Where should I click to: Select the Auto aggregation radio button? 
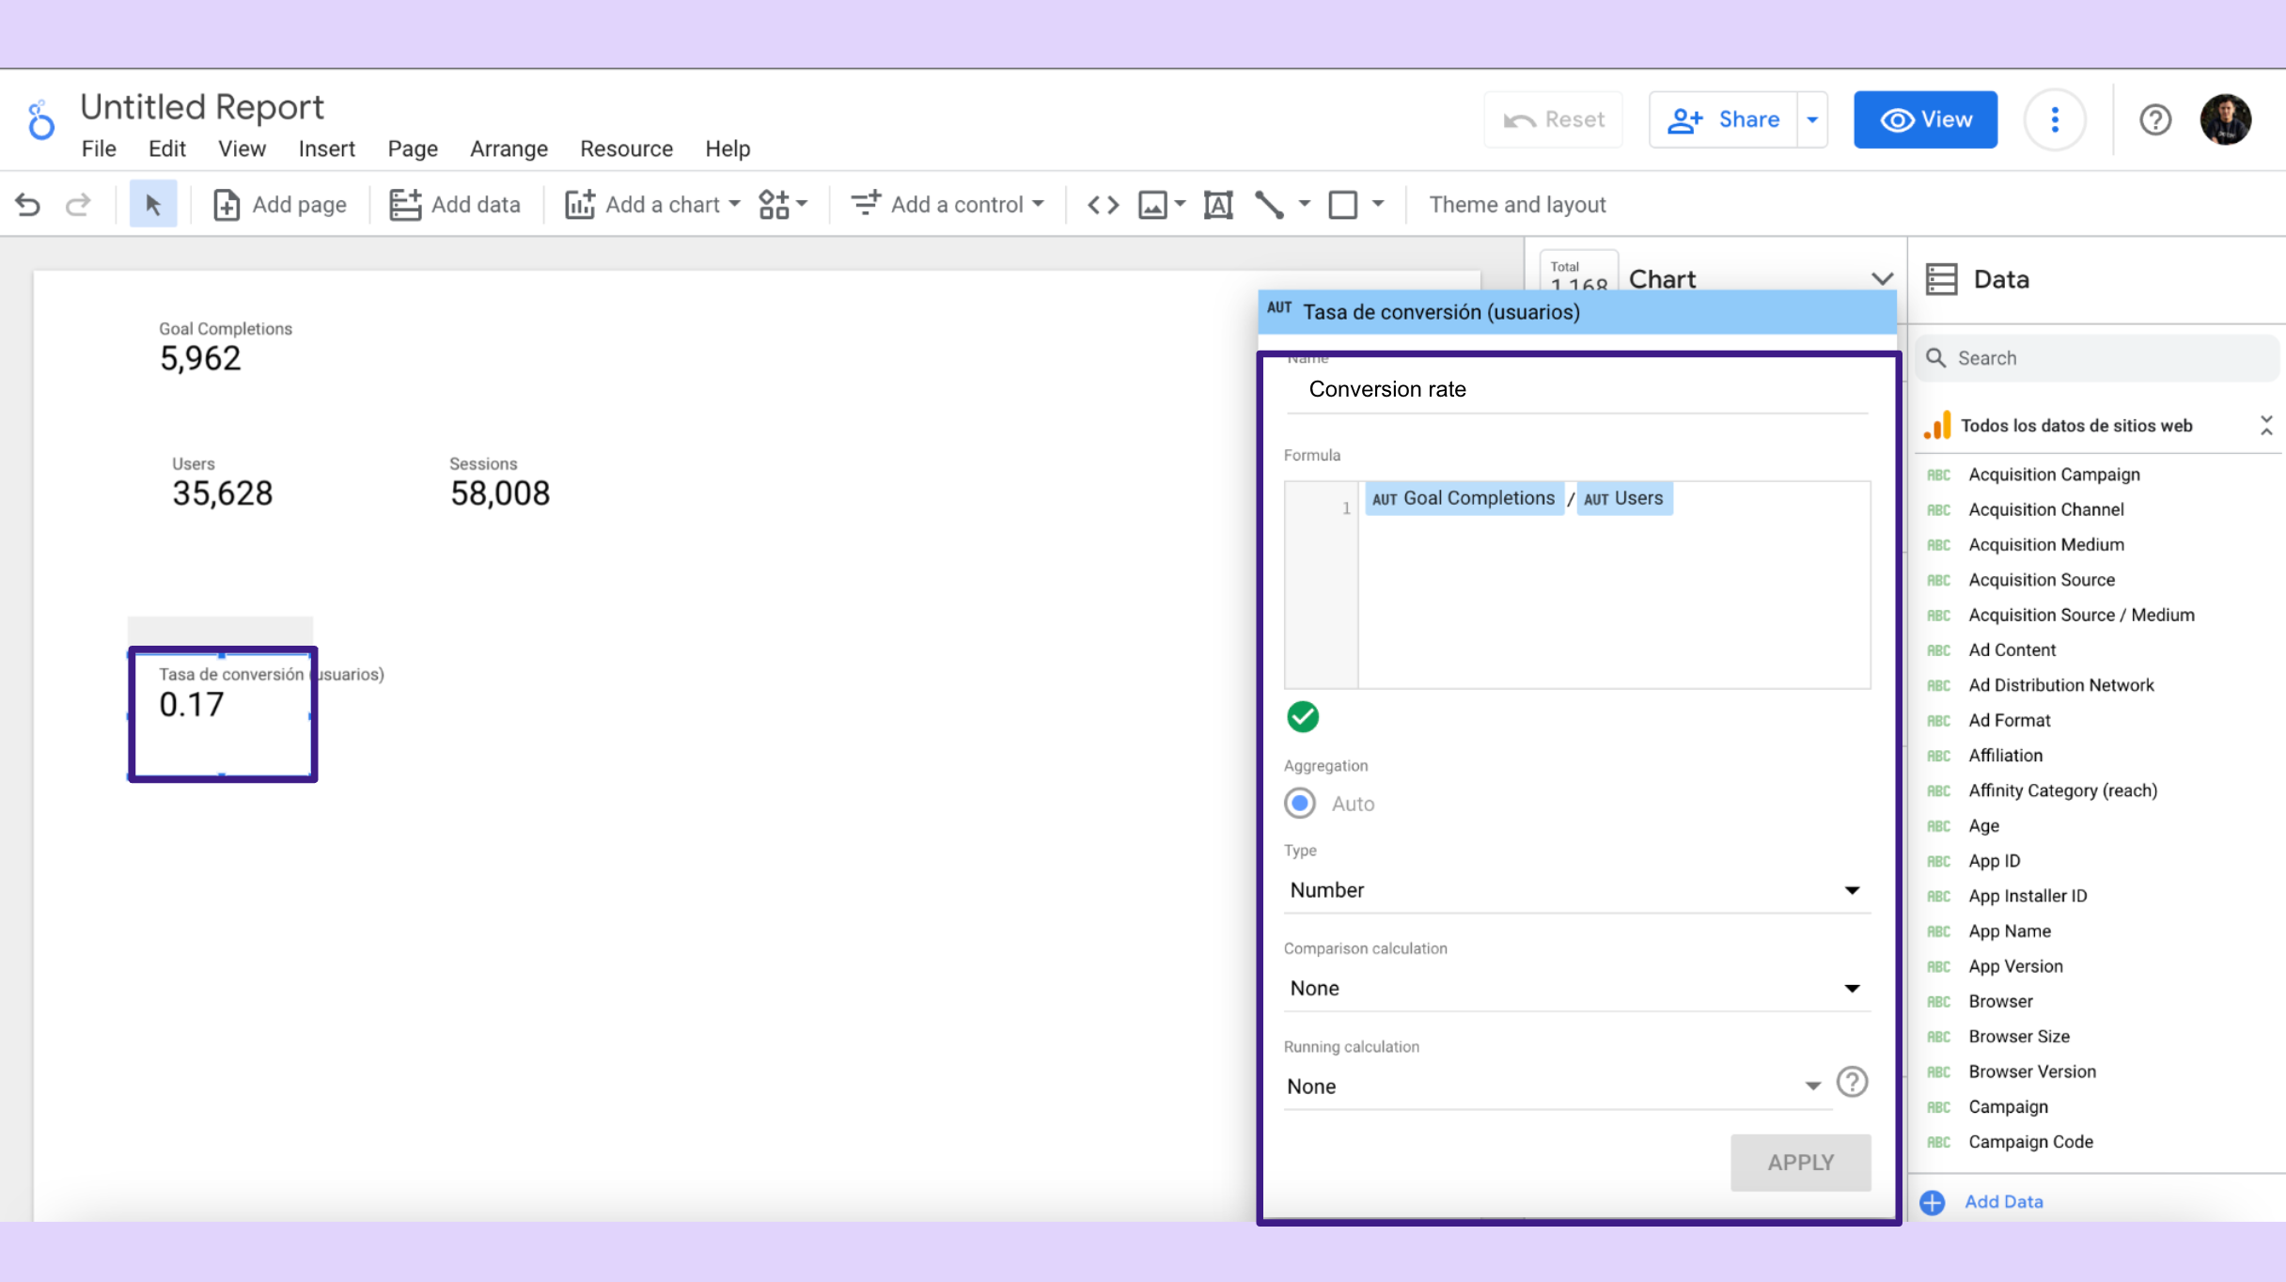tap(1300, 802)
